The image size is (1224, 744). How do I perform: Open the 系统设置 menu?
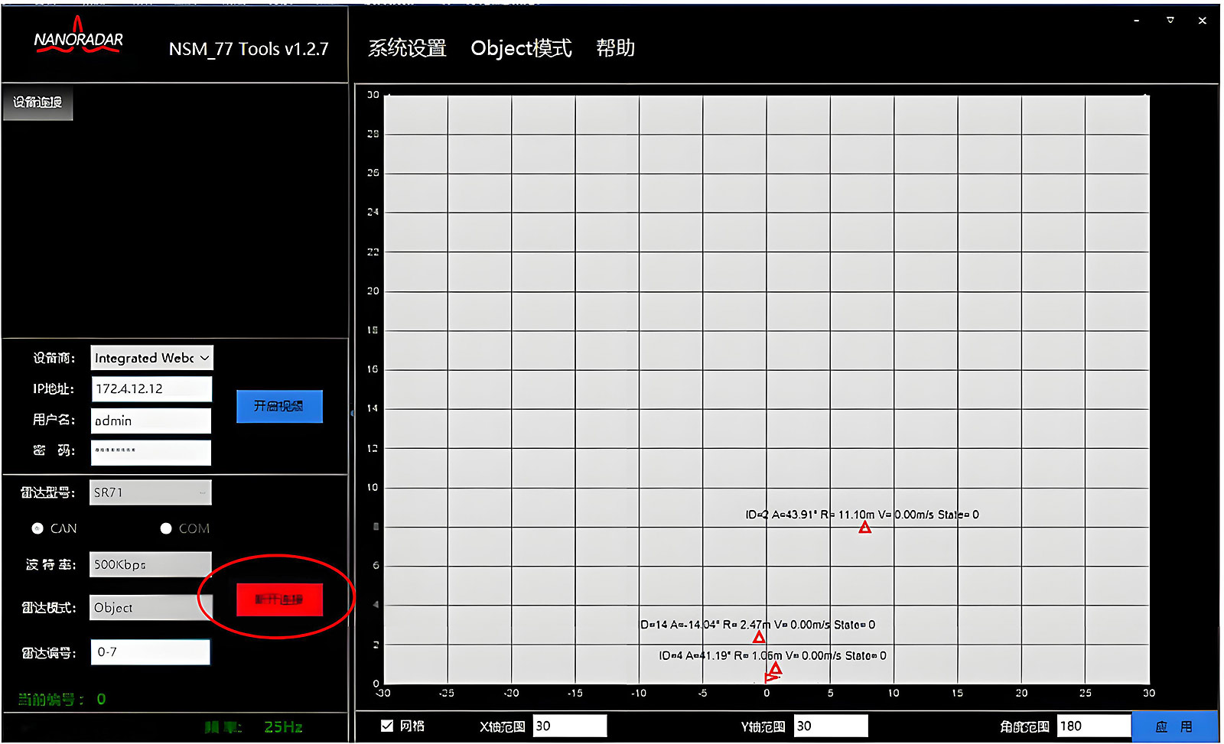(407, 48)
